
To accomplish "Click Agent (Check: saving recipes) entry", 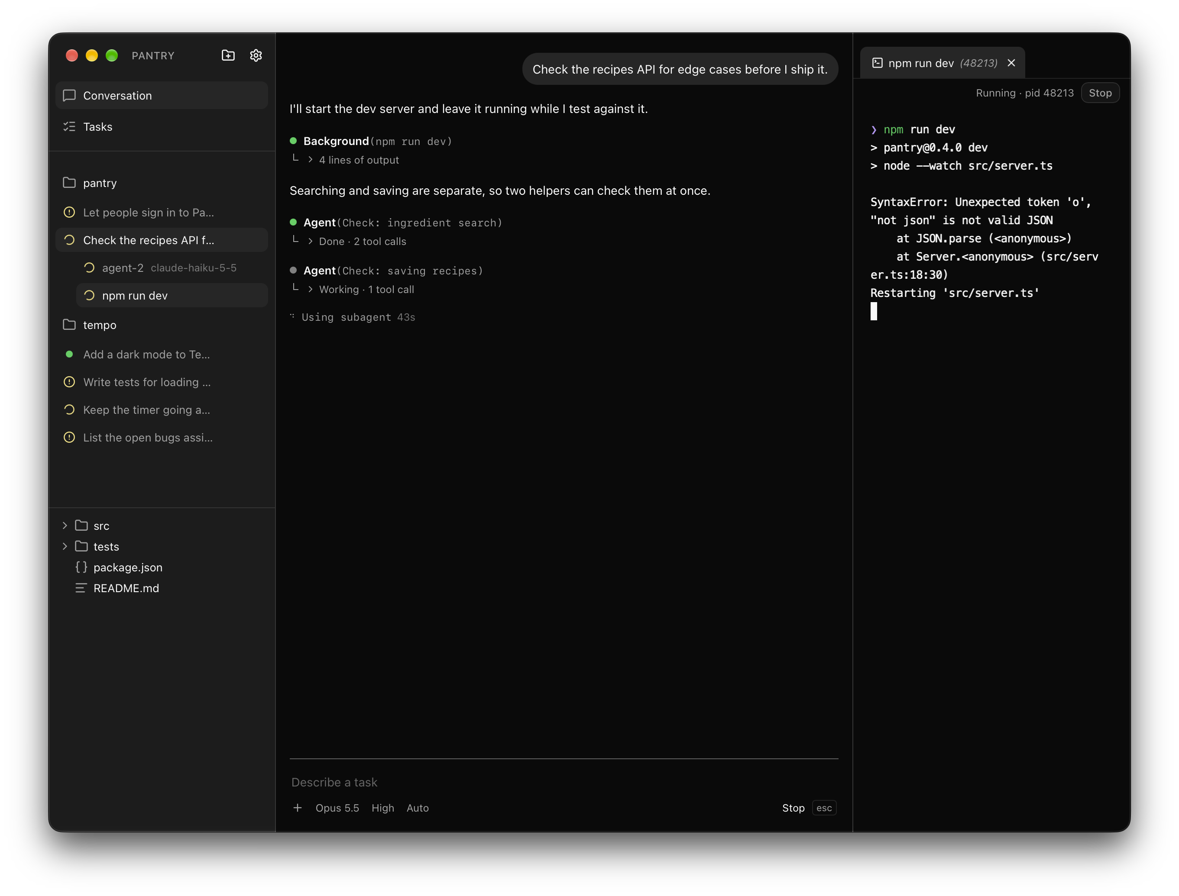I will [386, 271].
